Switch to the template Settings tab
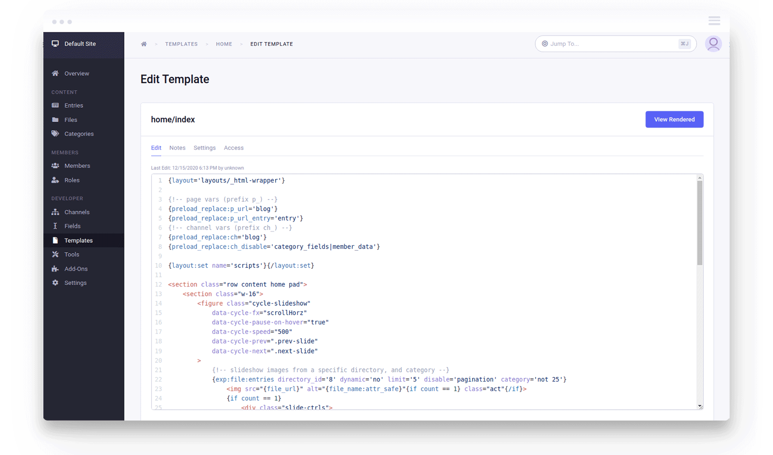This screenshot has height=455, width=773. (204, 148)
